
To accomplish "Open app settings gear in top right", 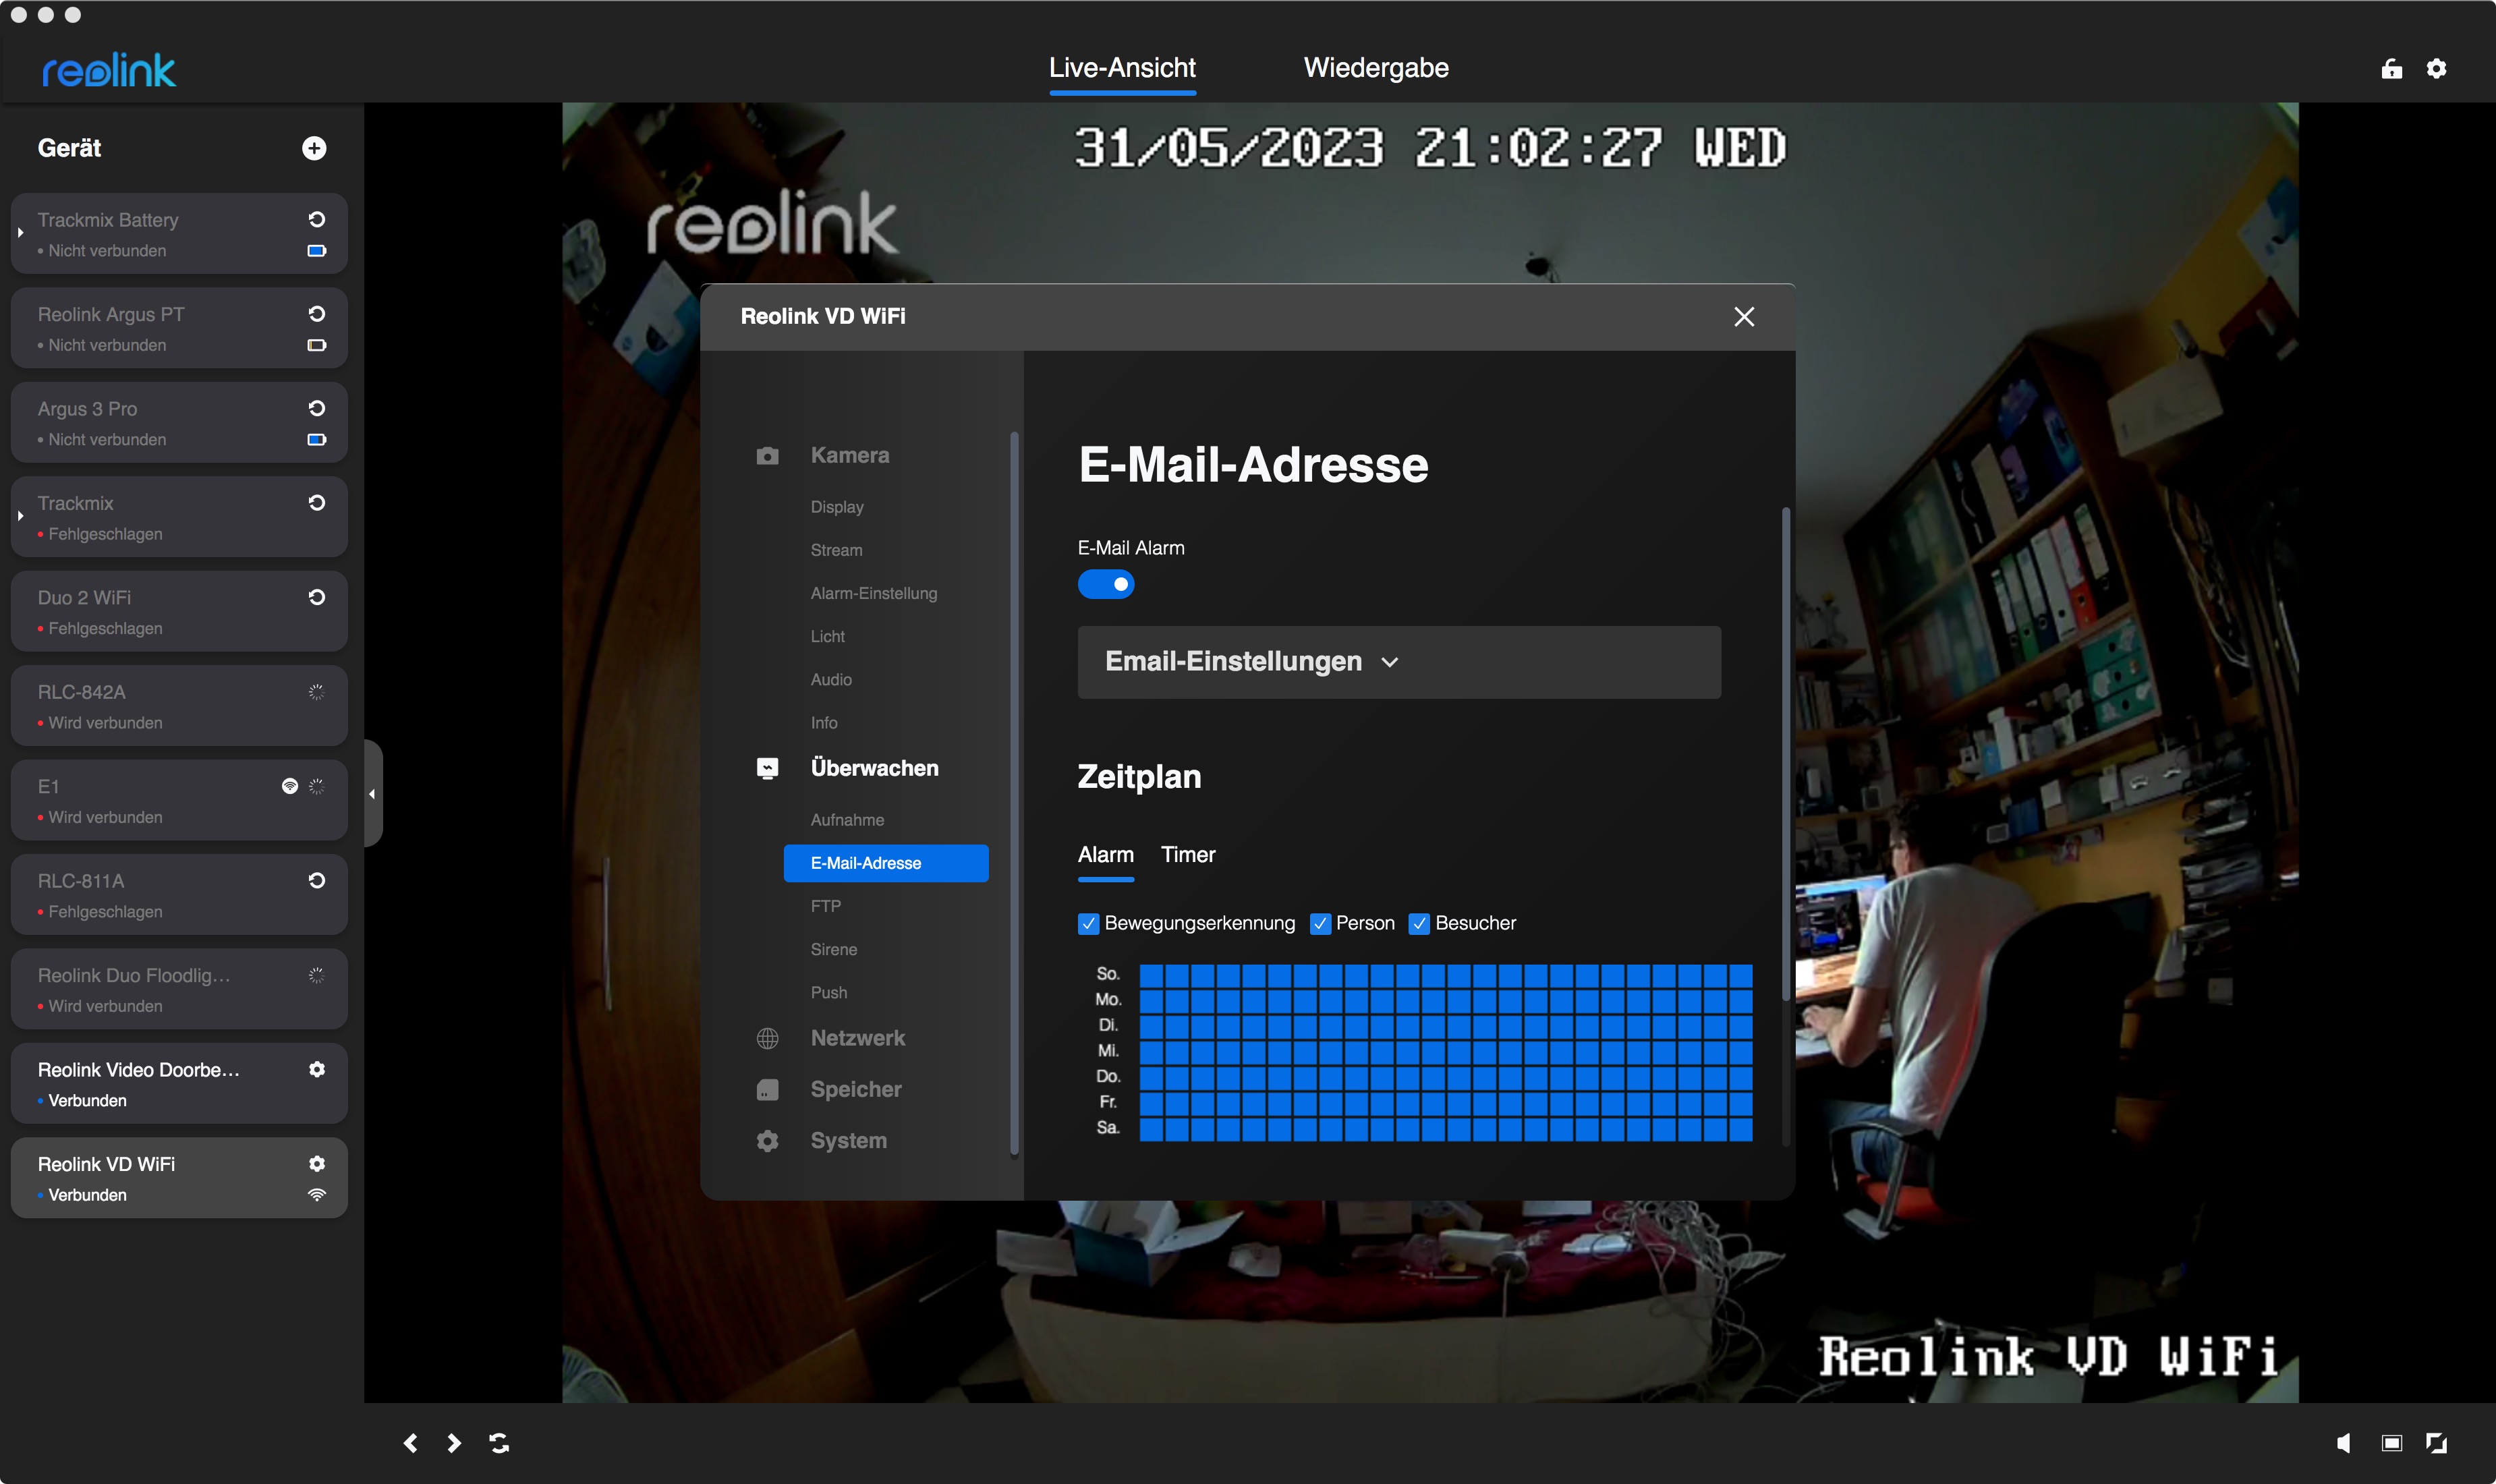I will point(2436,68).
